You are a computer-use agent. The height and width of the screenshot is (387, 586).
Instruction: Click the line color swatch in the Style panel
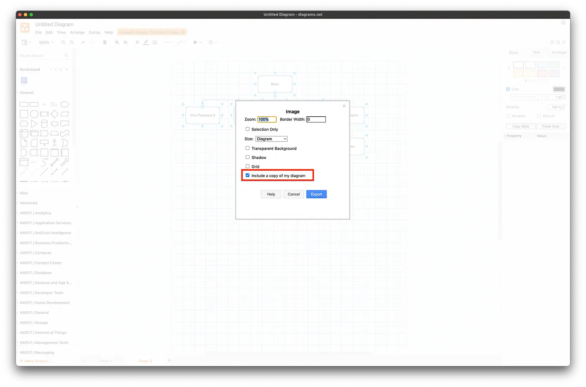pos(558,89)
